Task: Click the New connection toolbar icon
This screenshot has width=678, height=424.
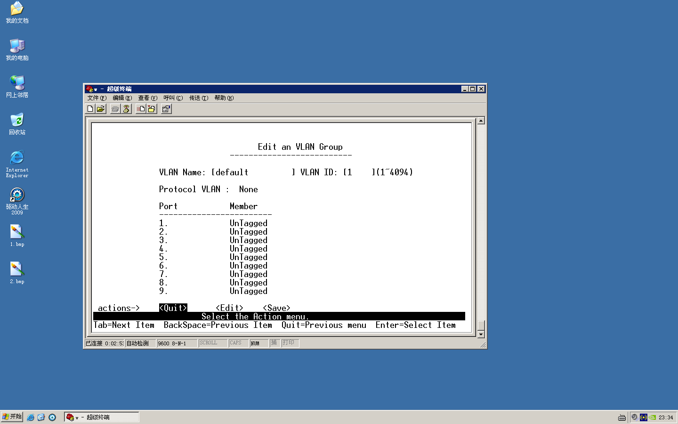Action: click(90, 109)
